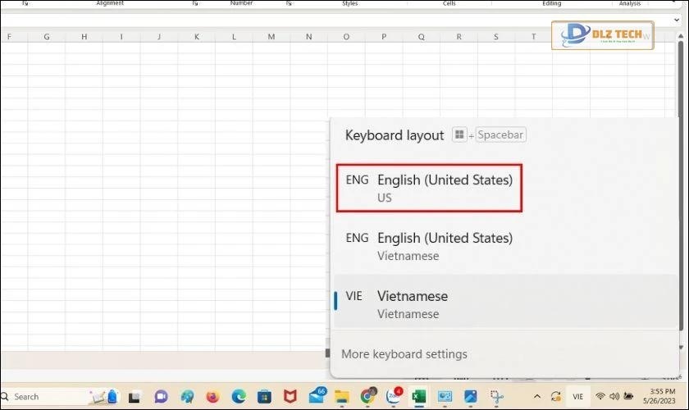Launch Microsoft Store from the taskbar
The height and width of the screenshot is (410, 689).
pos(265,397)
